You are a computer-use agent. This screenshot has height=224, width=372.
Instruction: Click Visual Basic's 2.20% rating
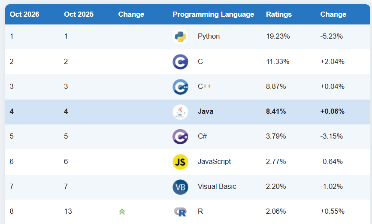pos(276,186)
